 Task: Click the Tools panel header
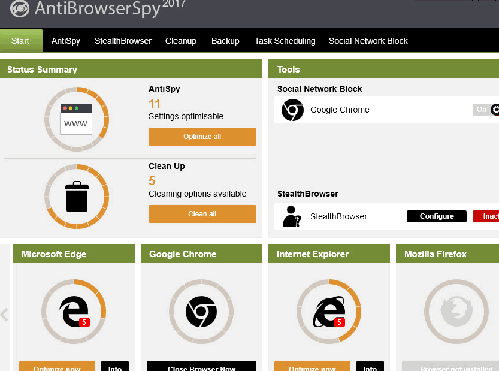384,69
